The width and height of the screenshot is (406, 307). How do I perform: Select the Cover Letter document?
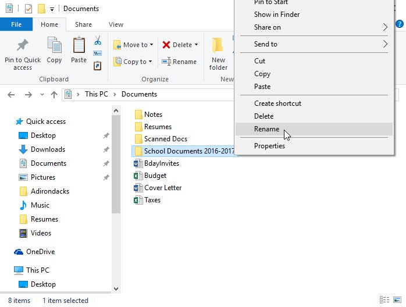158,188
